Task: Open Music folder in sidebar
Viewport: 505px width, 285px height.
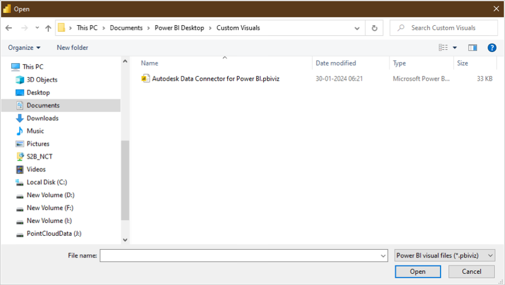Action: [x=35, y=131]
